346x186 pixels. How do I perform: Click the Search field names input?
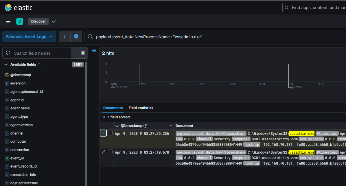[x=41, y=53]
